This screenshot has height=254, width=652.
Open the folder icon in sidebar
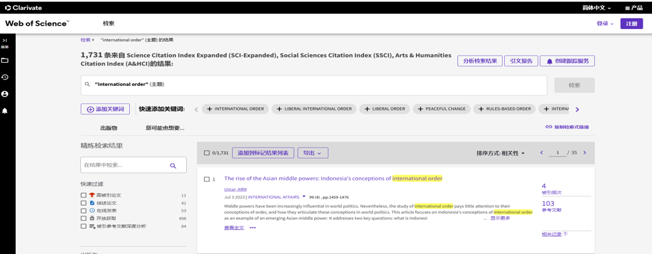click(x=5, y=61)
